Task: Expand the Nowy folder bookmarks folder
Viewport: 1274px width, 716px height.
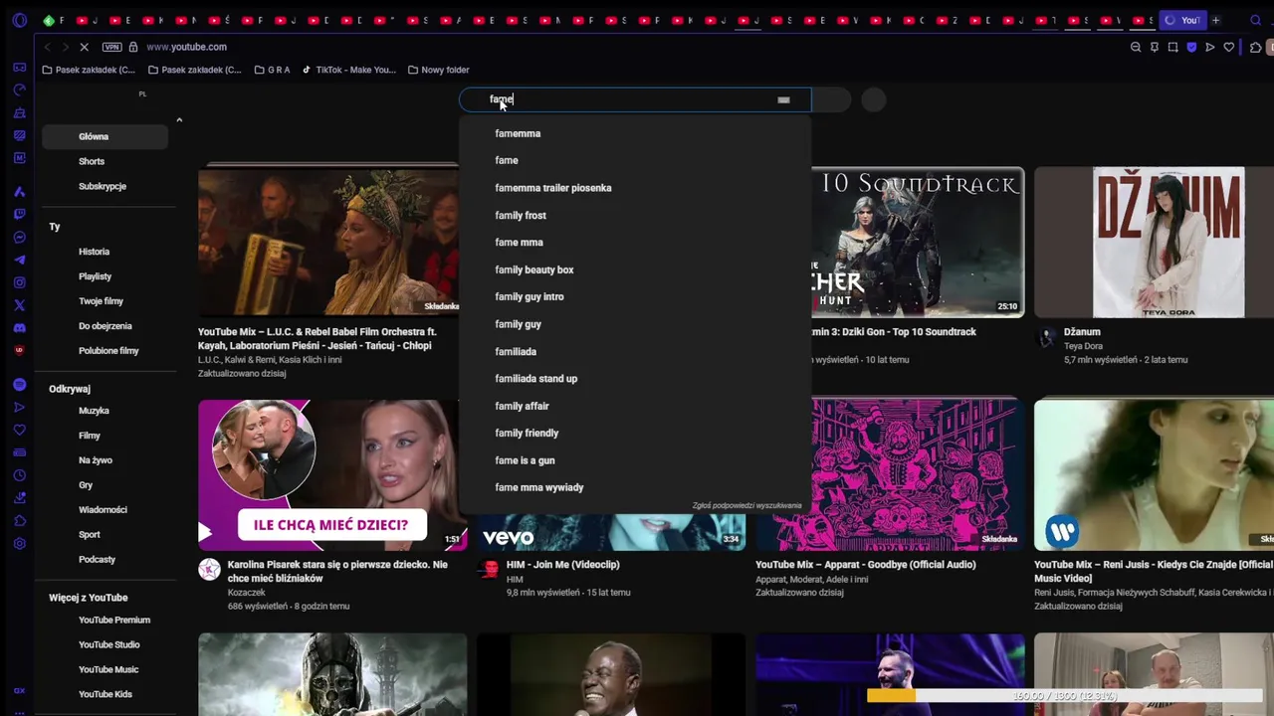Action: (x=438, y=70)
